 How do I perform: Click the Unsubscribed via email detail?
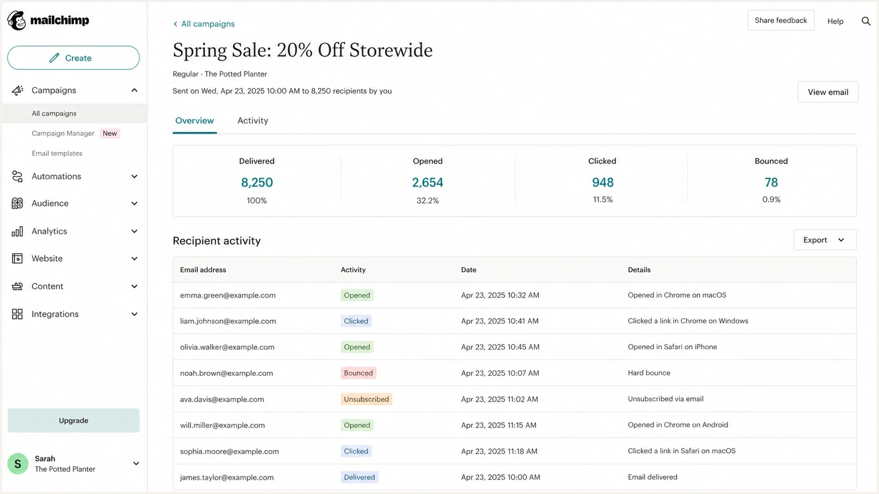pyautogui.click(x=666, y=399)
